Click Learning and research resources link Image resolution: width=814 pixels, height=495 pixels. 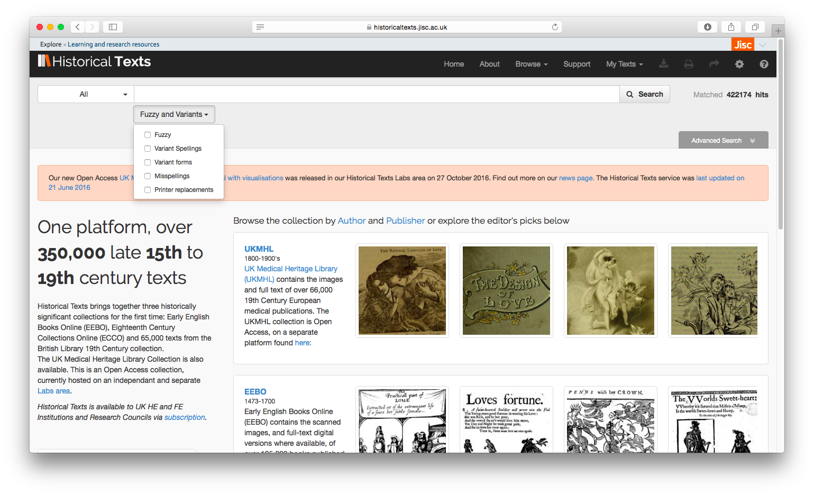(x=113, y=44)
